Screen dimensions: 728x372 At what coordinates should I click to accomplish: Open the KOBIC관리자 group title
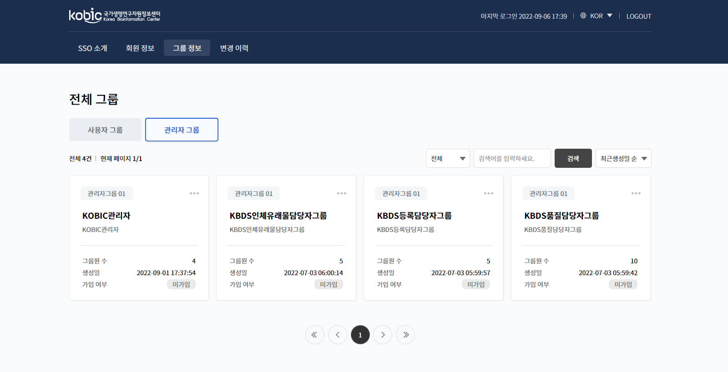click(106, 216)
